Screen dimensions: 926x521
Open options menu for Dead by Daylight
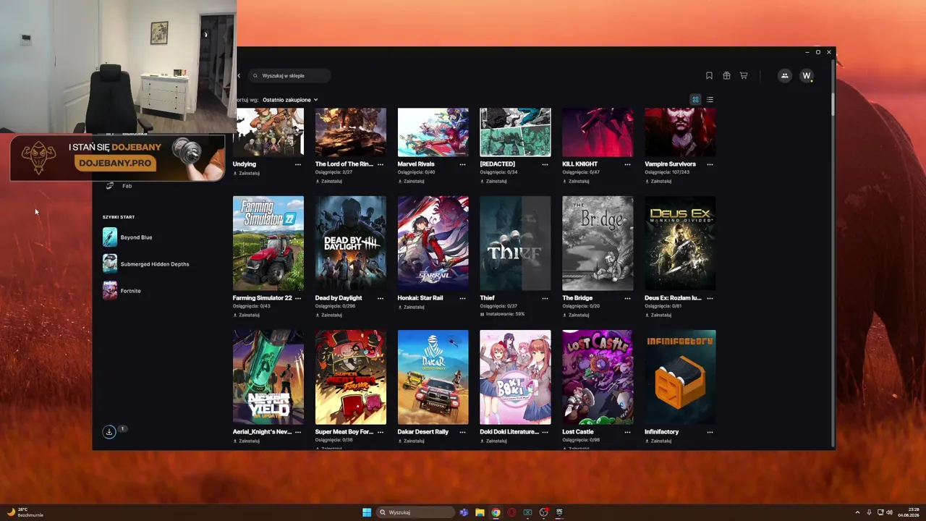coord(381,298)
